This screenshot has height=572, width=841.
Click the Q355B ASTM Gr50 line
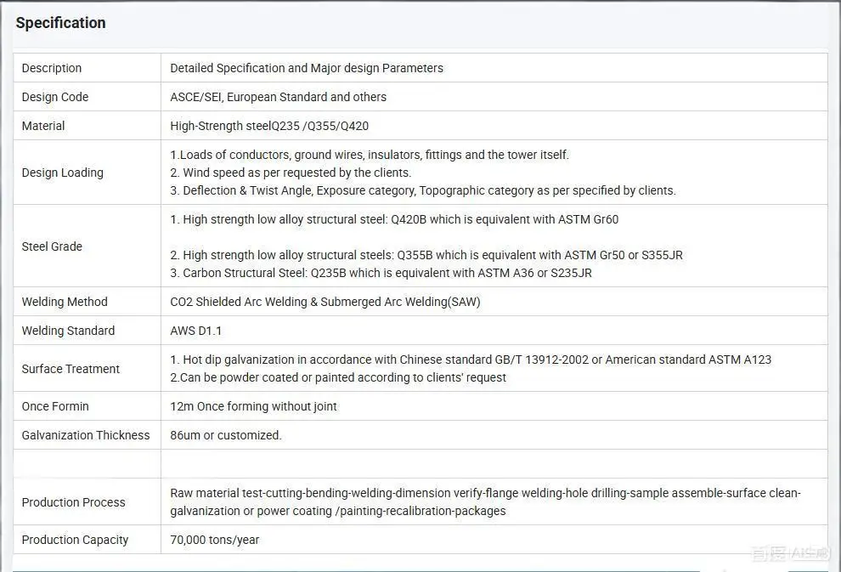tap(426, 255)
